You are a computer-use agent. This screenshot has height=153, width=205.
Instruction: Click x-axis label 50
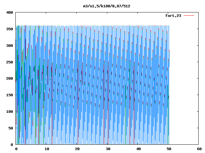(169, 149)
